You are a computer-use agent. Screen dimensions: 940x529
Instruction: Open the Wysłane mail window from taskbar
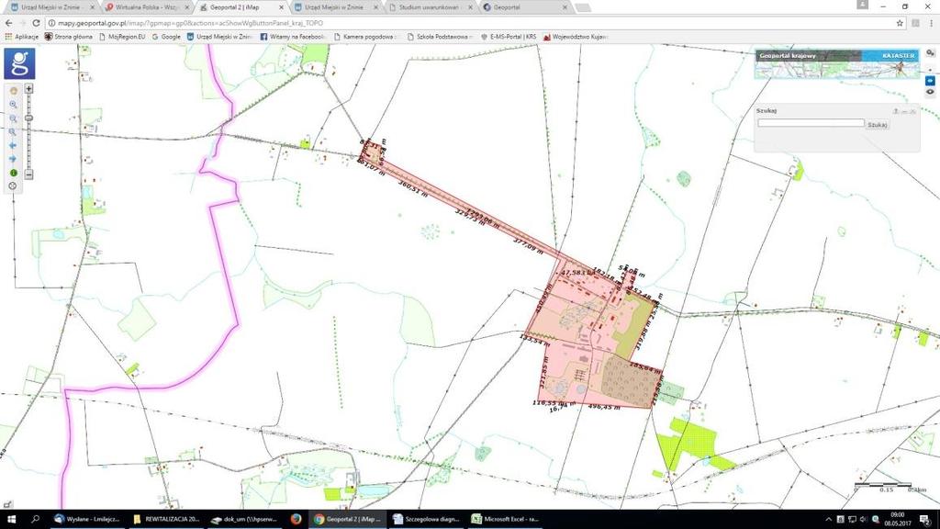pyautogui.click(x=87, y=519)
